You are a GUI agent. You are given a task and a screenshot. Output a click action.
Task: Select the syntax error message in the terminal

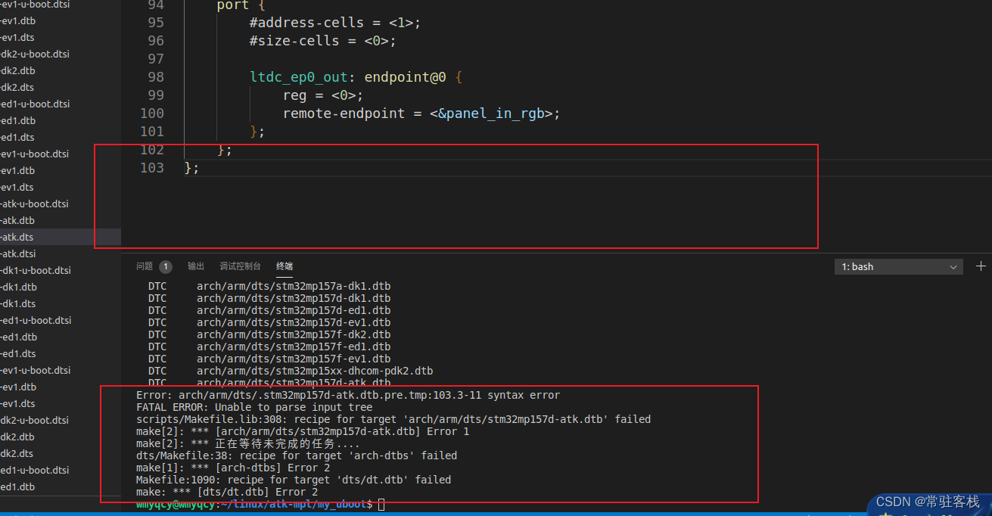pos(347,394)
